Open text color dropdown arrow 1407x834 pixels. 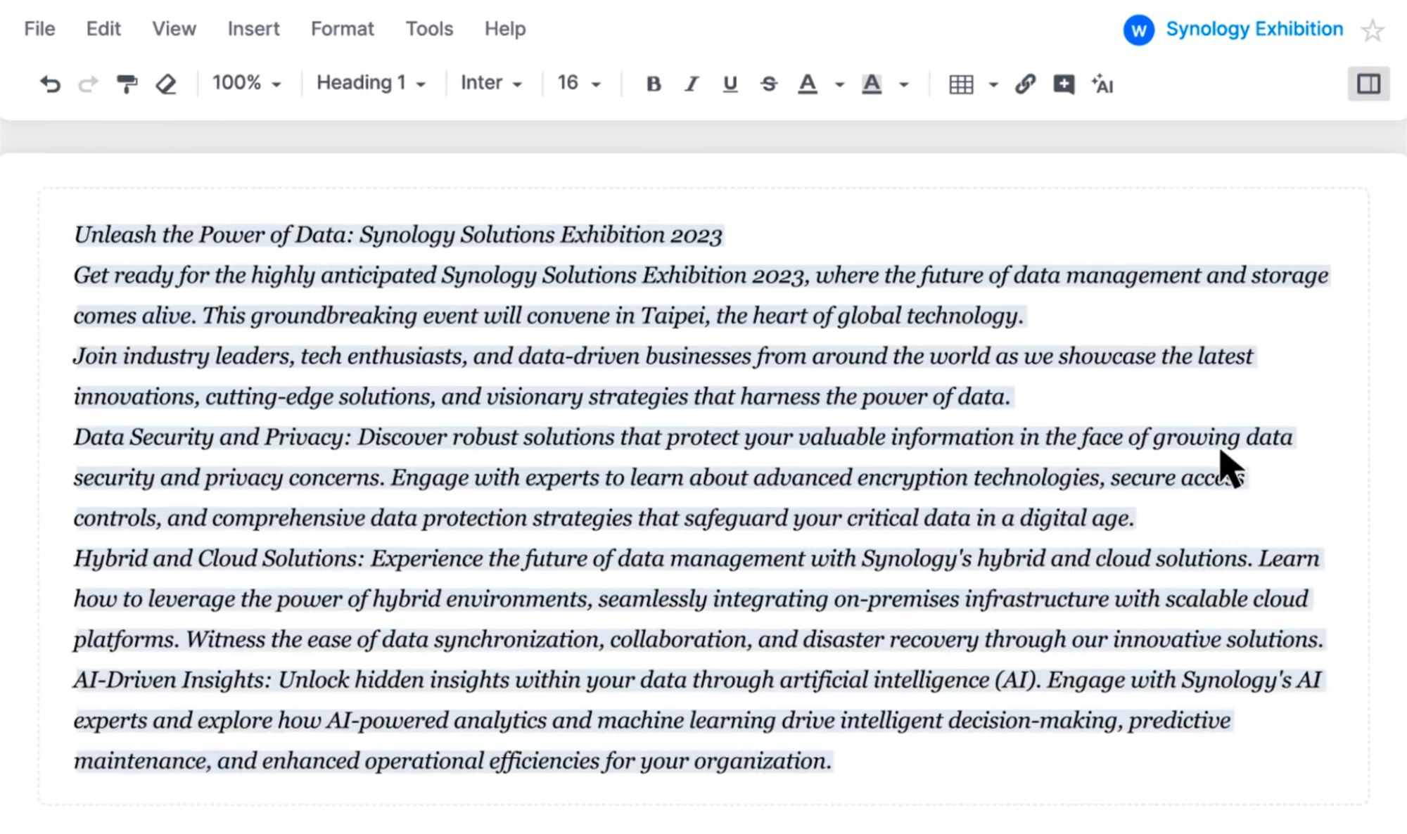(x=839, y=85)
